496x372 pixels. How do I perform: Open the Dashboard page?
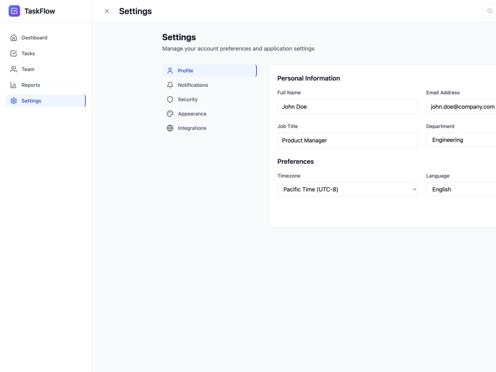tap(46, 38)
